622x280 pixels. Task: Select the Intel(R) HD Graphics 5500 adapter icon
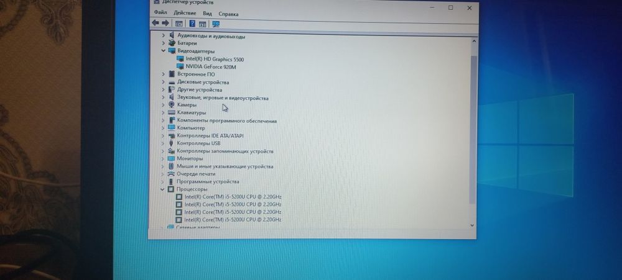180,59
